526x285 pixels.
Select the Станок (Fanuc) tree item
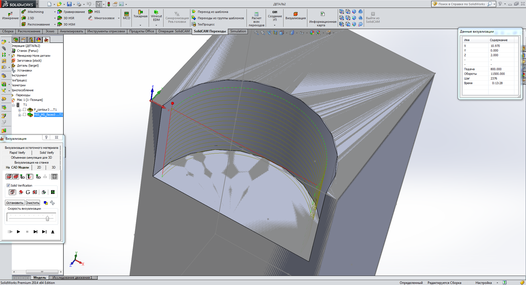point(28,51)
